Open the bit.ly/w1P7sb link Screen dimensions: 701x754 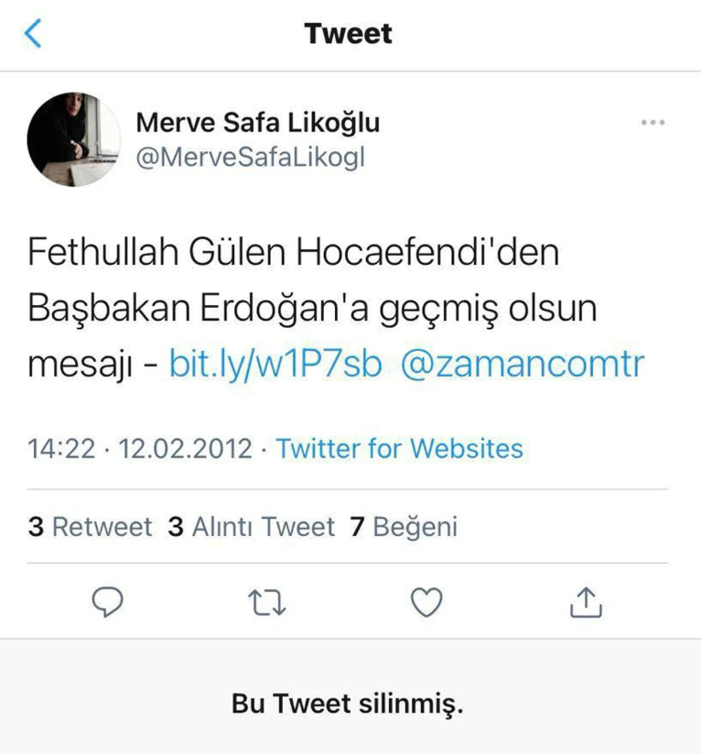click(x=275, y=364)
